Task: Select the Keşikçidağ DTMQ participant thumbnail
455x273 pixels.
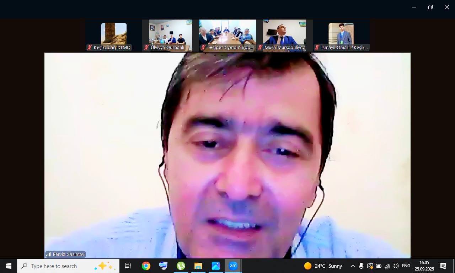Action: 113,35
